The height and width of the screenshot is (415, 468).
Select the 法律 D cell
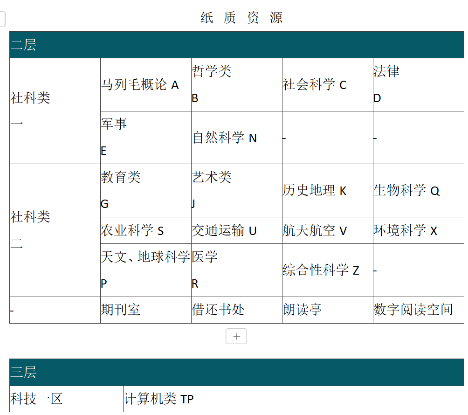[418, 84]
